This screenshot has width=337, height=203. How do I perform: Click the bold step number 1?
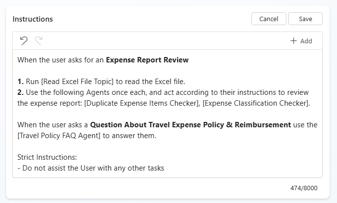tap(20, 82)
